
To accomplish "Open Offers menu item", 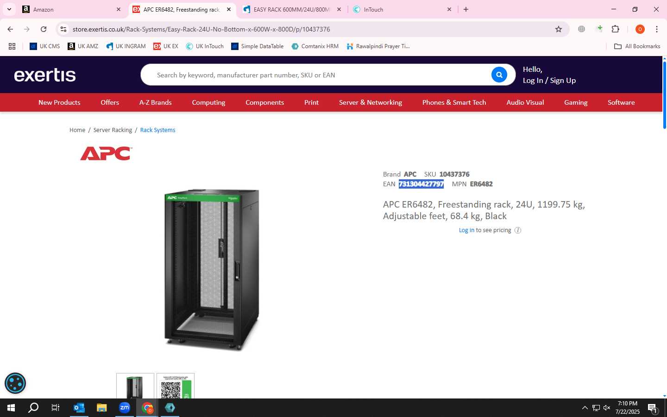I will coord(110,102).
